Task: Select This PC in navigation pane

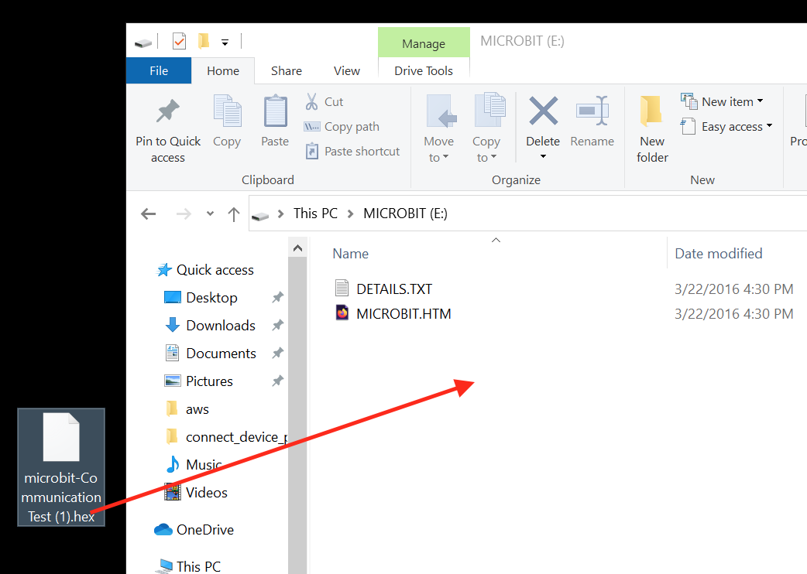Action: 199,566
